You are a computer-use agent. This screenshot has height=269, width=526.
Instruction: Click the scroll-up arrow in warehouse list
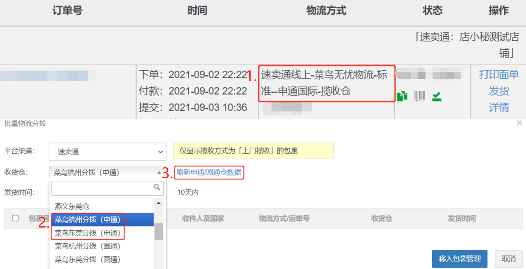158,203
